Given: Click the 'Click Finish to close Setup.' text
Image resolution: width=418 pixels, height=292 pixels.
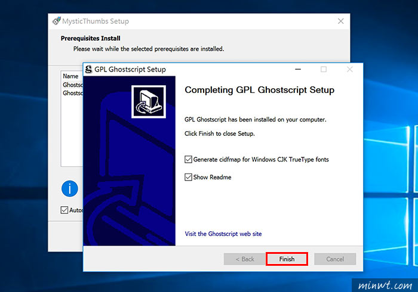Looking at the screenshot, I should coord(220,133).
